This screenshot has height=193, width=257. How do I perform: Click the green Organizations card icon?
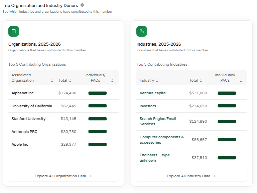[x=14, y=31]
